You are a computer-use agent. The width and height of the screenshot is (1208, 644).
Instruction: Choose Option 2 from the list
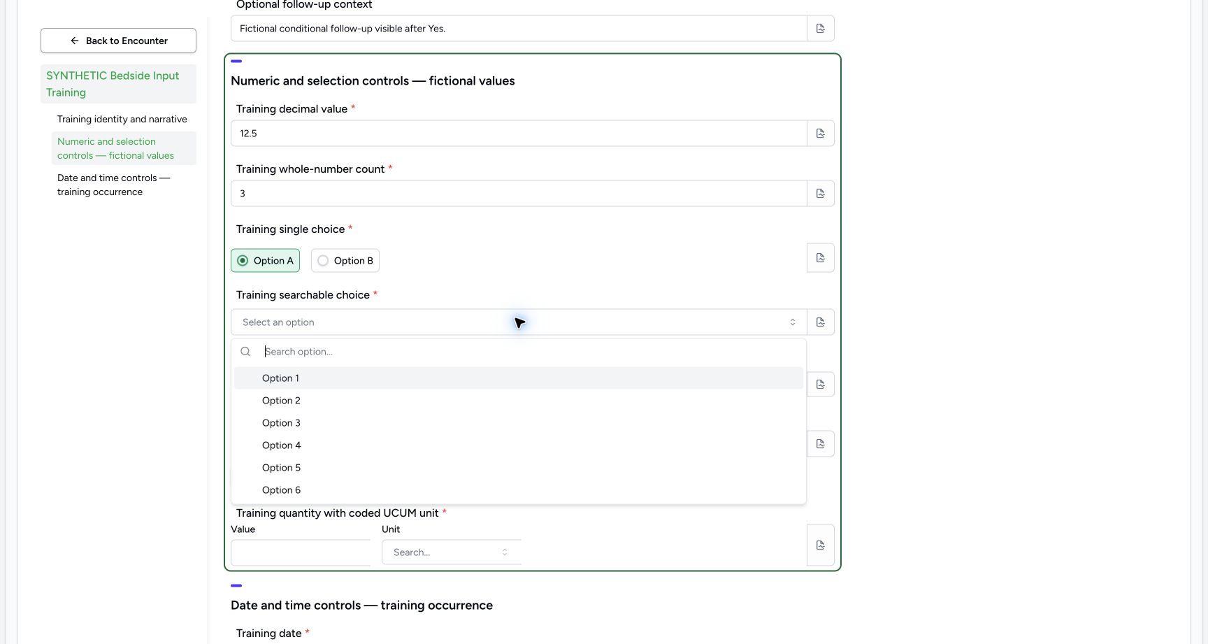coord(519,401)
